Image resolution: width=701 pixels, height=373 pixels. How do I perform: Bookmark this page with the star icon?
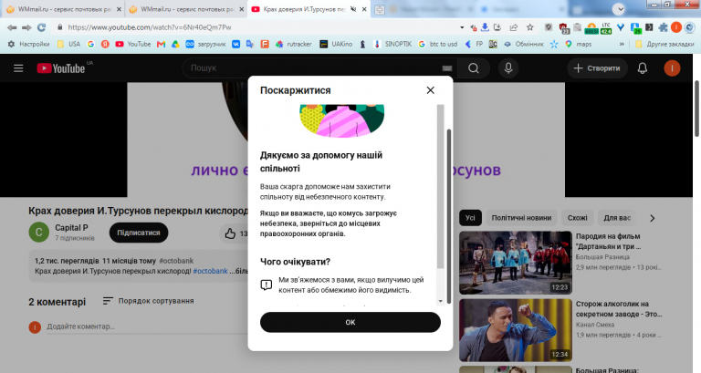(x=530, y=27)
